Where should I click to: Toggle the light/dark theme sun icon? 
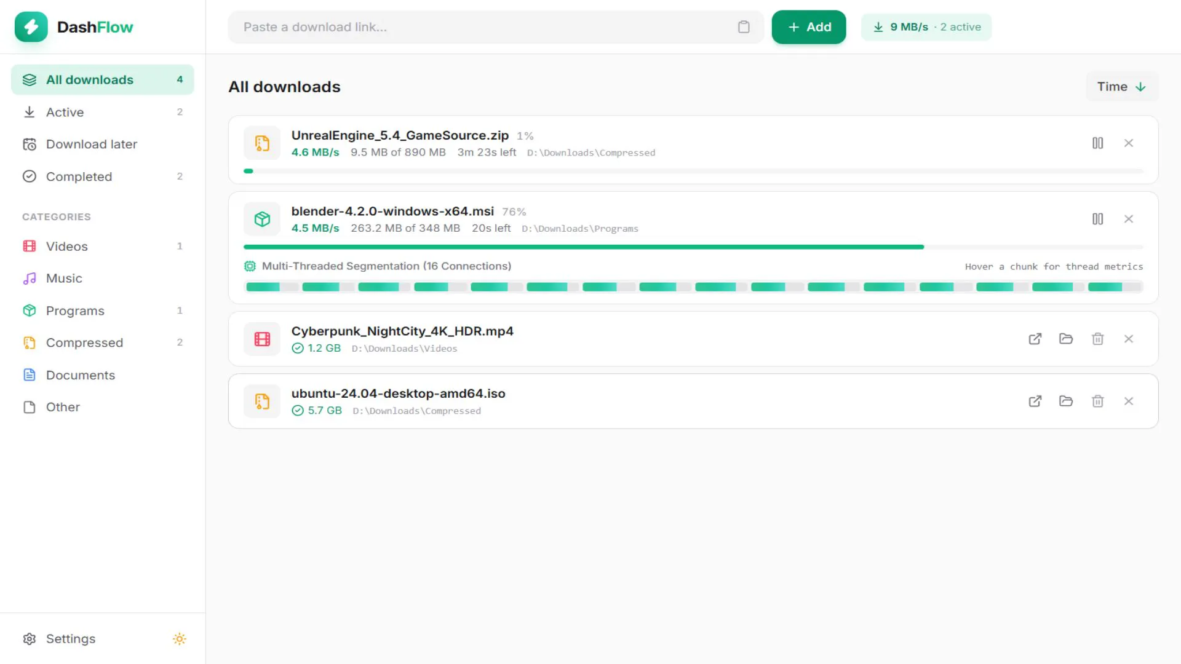pyautogui.click(x=180, y=639)
